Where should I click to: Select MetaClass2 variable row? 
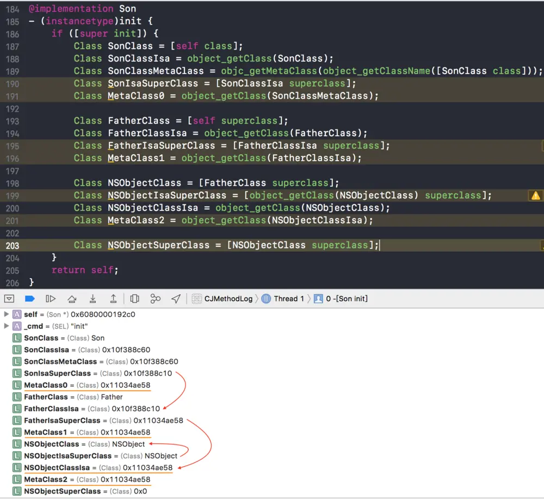tap(82, 479)
